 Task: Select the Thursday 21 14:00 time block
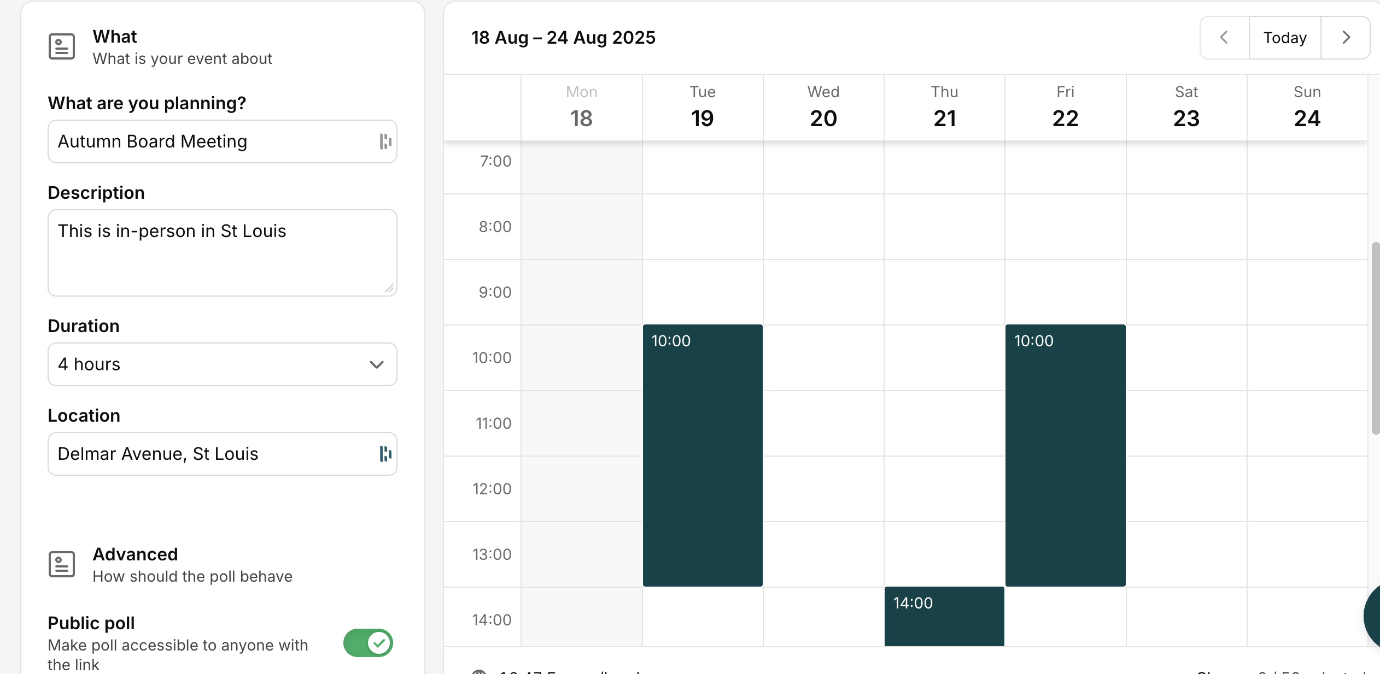pyautogui.click(x=944, y=616)
